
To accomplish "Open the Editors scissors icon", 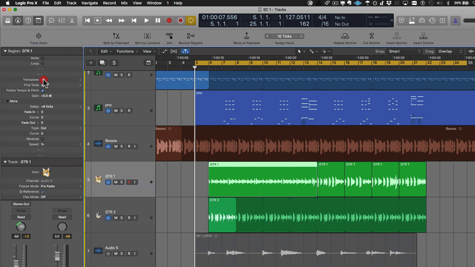I will coord(72,21).
